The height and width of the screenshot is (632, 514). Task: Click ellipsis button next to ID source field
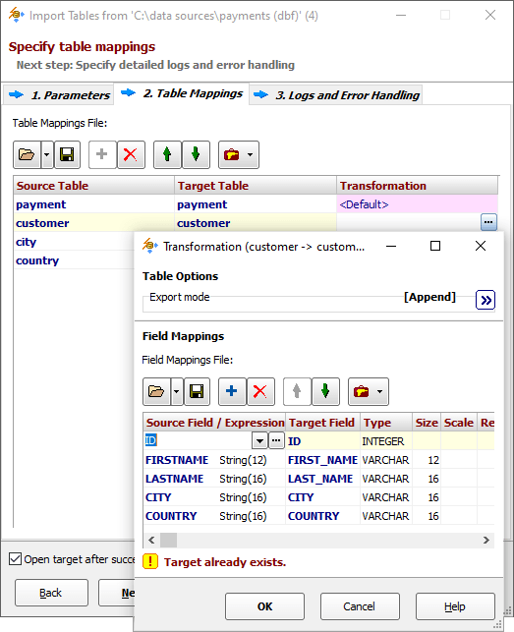(x=276, y=441)
